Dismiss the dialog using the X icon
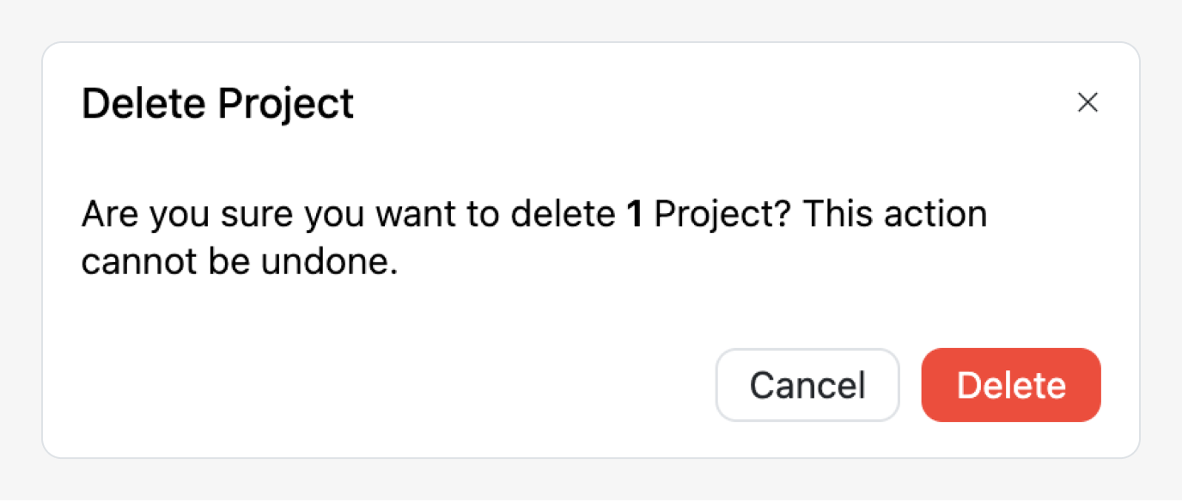This screenshot has height=501, width=1182. pyautogui.click(x=1088, y=103)
